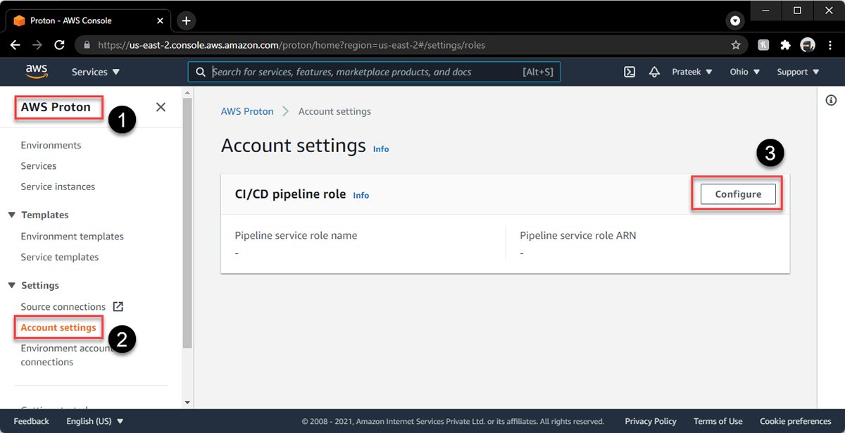
Task: Open Environment templates in sidebar
Action: point(72,237)
